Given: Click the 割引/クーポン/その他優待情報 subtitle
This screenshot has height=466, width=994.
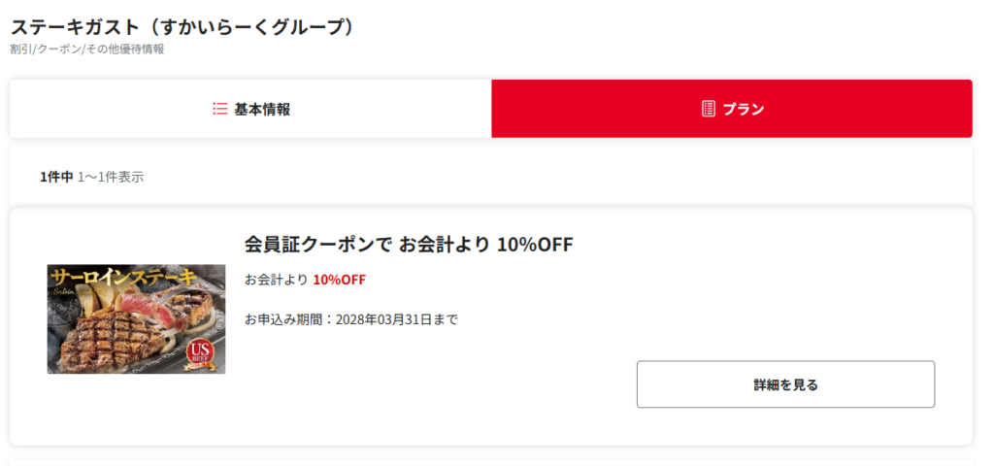Looking at the screenshot, I should point(87,49).
